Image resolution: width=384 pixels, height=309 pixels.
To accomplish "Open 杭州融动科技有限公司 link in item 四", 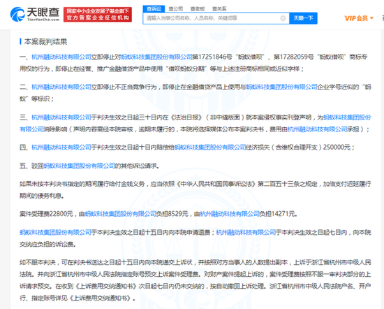I will coord(61,147).
